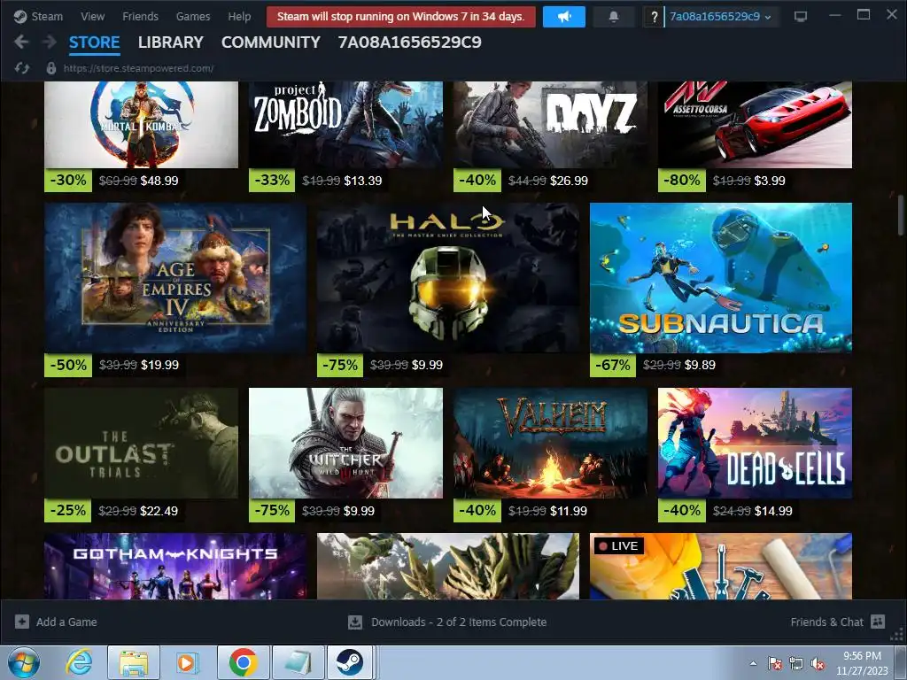Go back with the left arrow
Screen dimensions: 907x680
pyautogui.click(x=21, y=42)
